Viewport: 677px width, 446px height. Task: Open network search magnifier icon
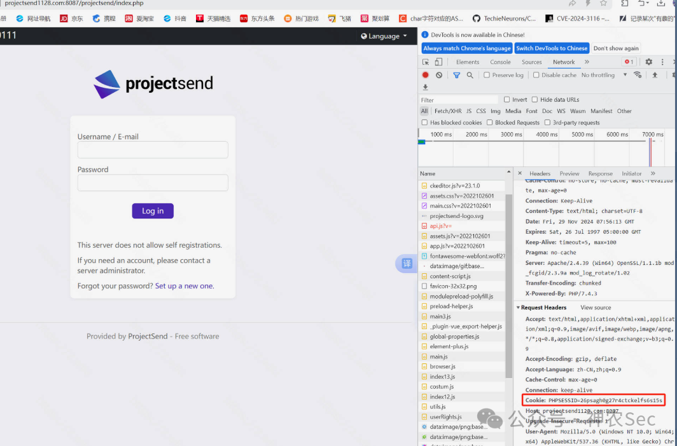470,75
